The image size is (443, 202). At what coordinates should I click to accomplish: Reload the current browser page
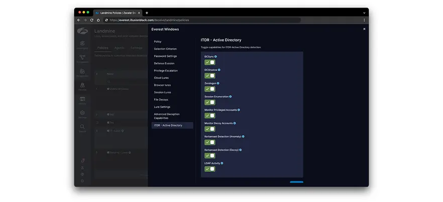coord(91,20)
